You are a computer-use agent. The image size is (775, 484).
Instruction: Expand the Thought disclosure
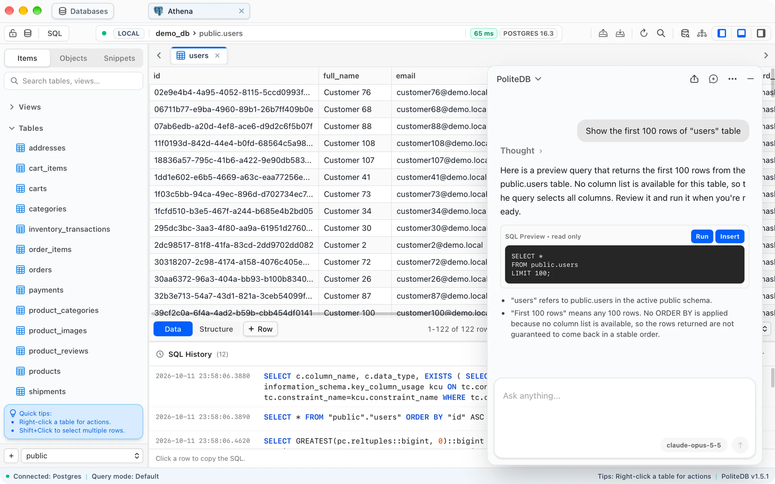click(x=521, y=151)
